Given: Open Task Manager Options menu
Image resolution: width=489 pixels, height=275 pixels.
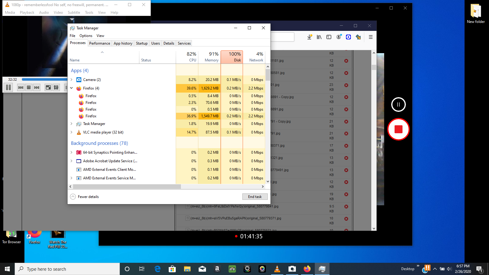Looking at the screenshot, I should (86, 36).
